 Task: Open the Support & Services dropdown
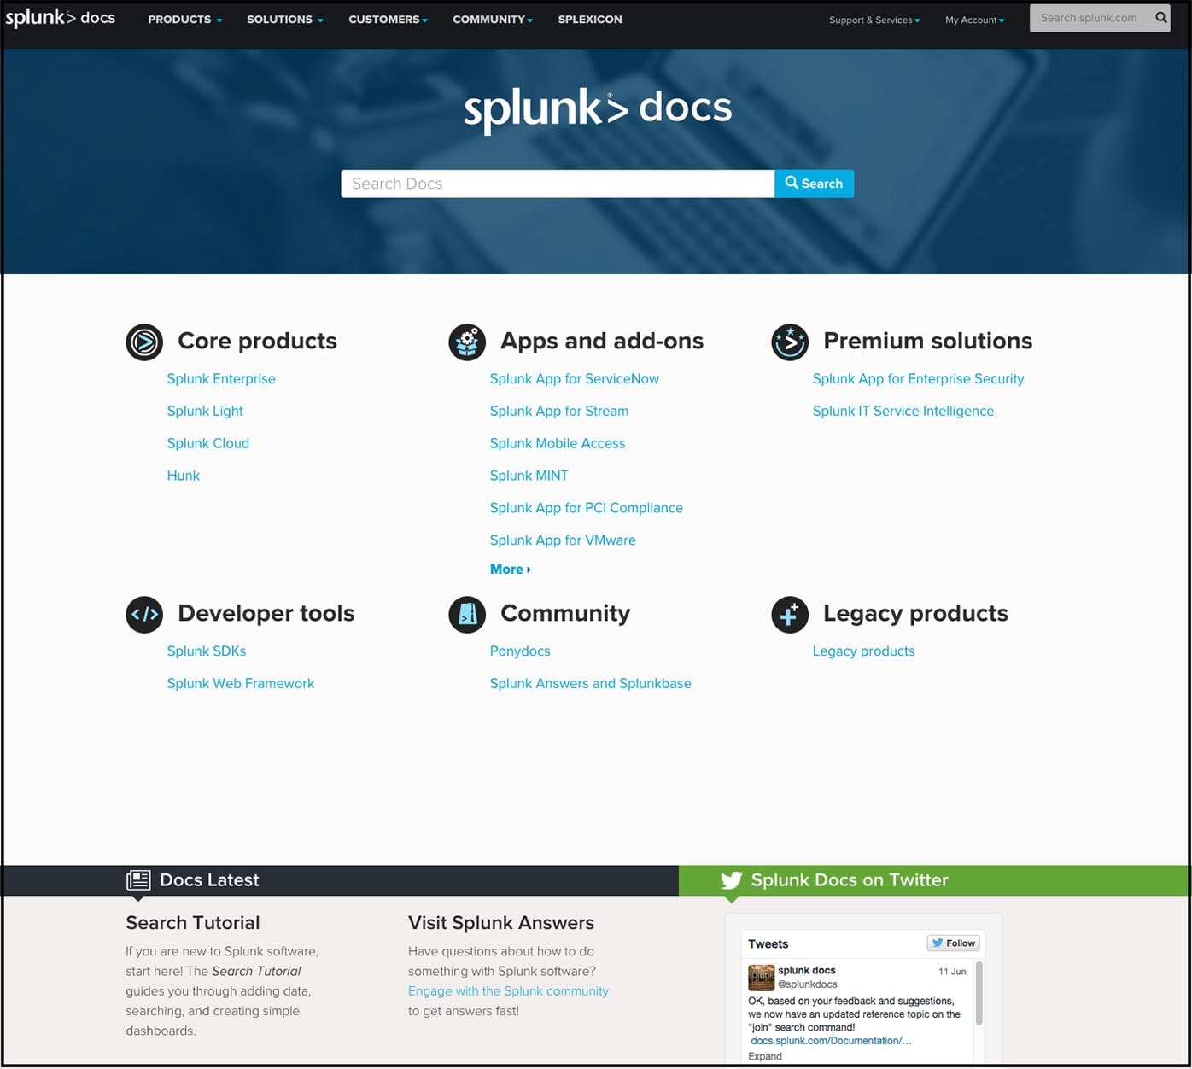(x=874, y=20)
